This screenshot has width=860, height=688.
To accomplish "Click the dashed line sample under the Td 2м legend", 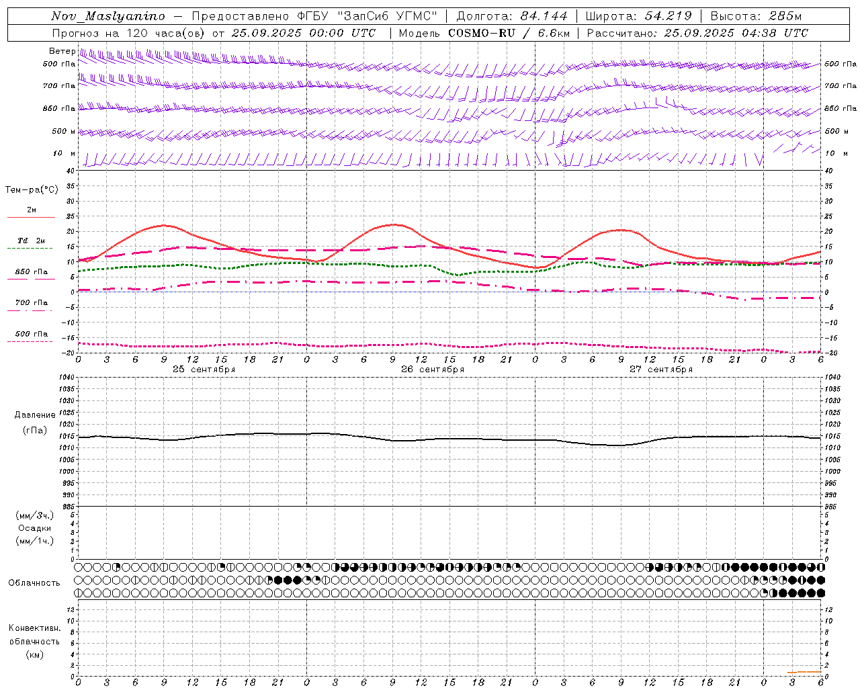I will 30,248.
